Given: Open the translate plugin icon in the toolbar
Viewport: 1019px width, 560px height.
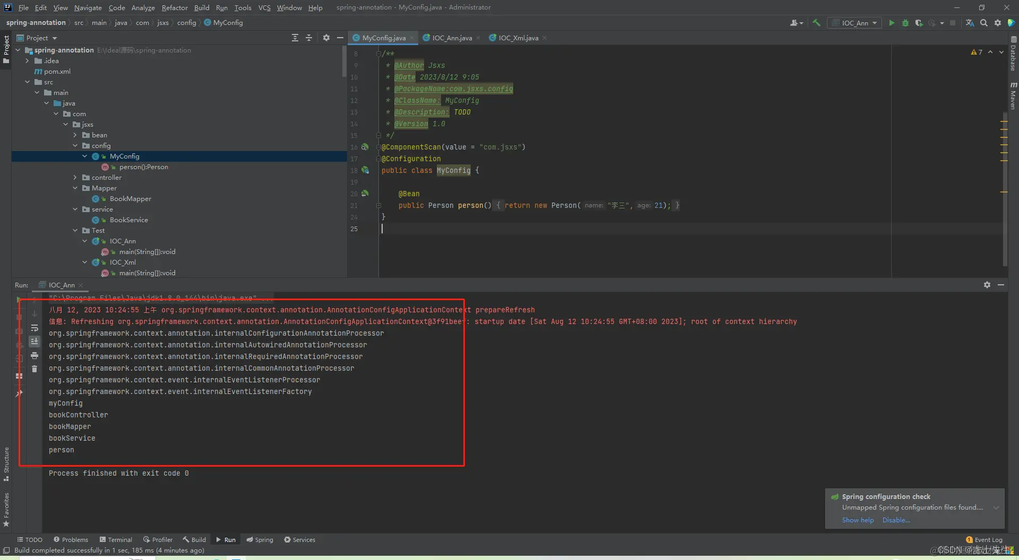Looking at the screenshot, I should (970, 23).
